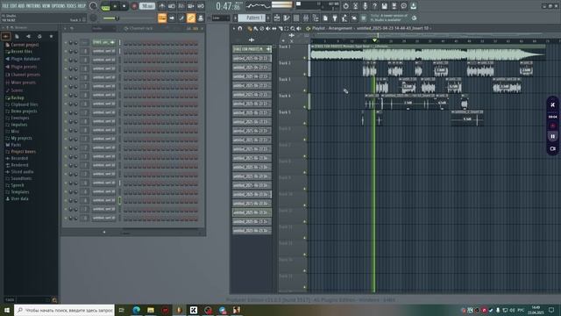This screenshot has height=316, width=561.
Task: Select the playlist mute tool
Action: (x=268, y=28)
